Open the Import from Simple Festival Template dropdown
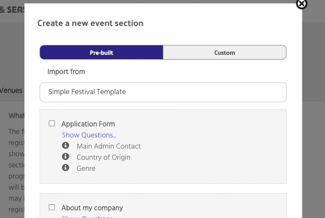 163,92
